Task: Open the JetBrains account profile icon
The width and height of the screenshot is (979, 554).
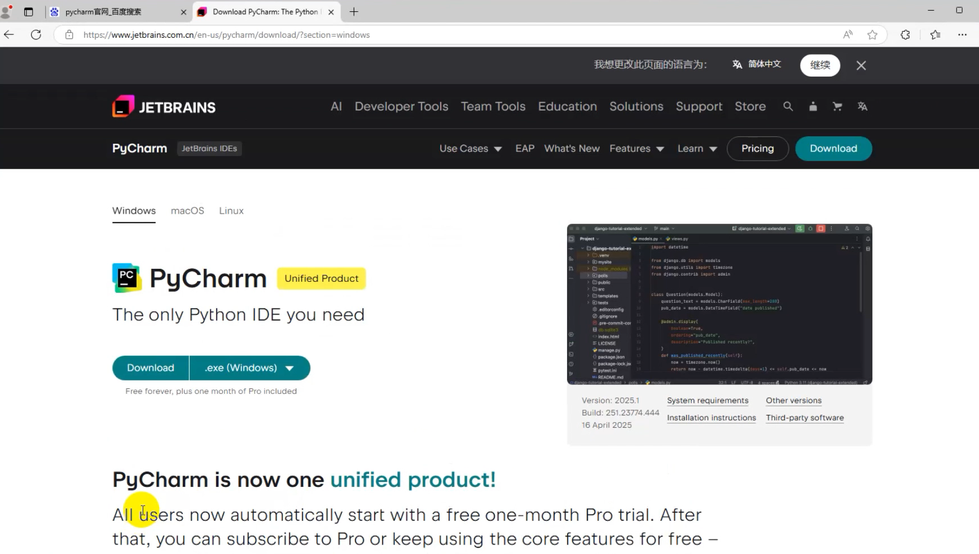Action: click(813, 106)
